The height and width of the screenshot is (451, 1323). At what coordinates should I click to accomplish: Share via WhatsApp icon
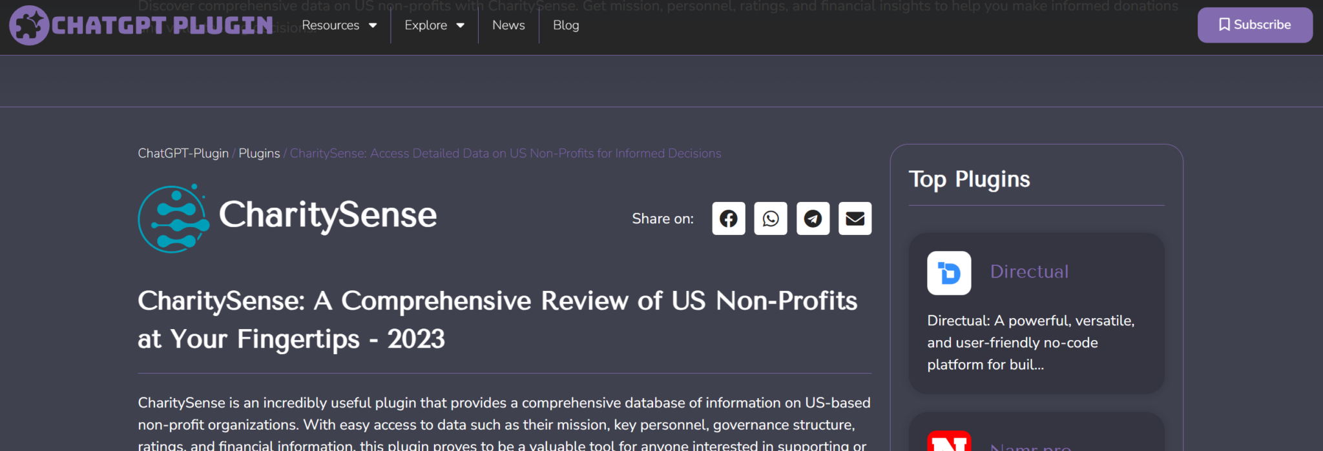click(771, 219)
